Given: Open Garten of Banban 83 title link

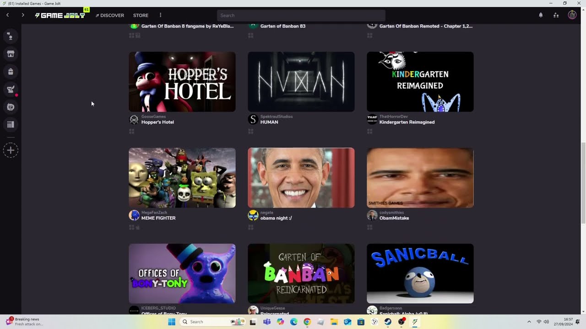Looking at the screenshot, I should click(x=283, y=26).
